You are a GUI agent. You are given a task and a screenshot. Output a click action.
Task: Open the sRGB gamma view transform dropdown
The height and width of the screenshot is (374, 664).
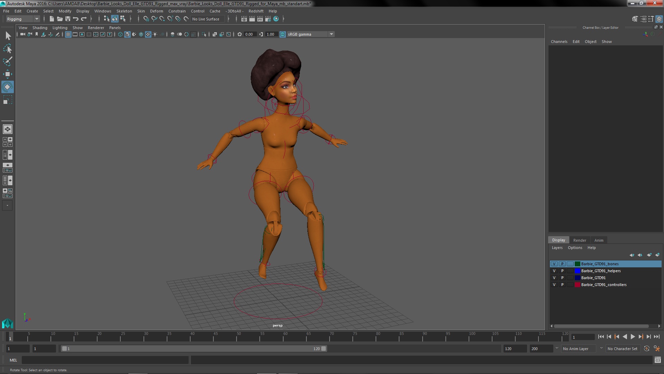click(x=311, y=34)
